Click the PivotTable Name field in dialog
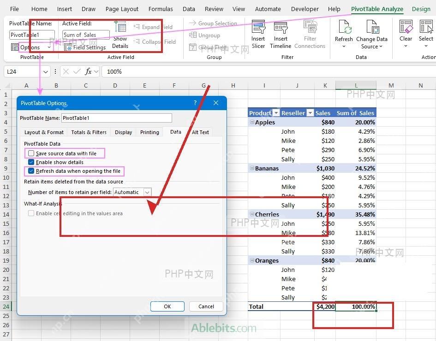436x341 pixels. click(117, 118)
